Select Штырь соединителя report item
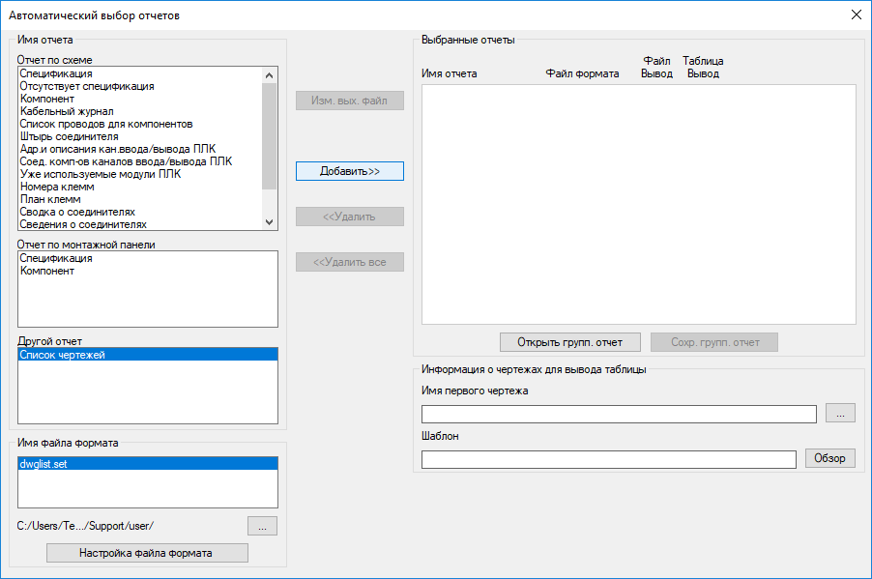Image resolution: width=872 pixels, height=579 pixels. pyautogui.click(x=69, y=136)
